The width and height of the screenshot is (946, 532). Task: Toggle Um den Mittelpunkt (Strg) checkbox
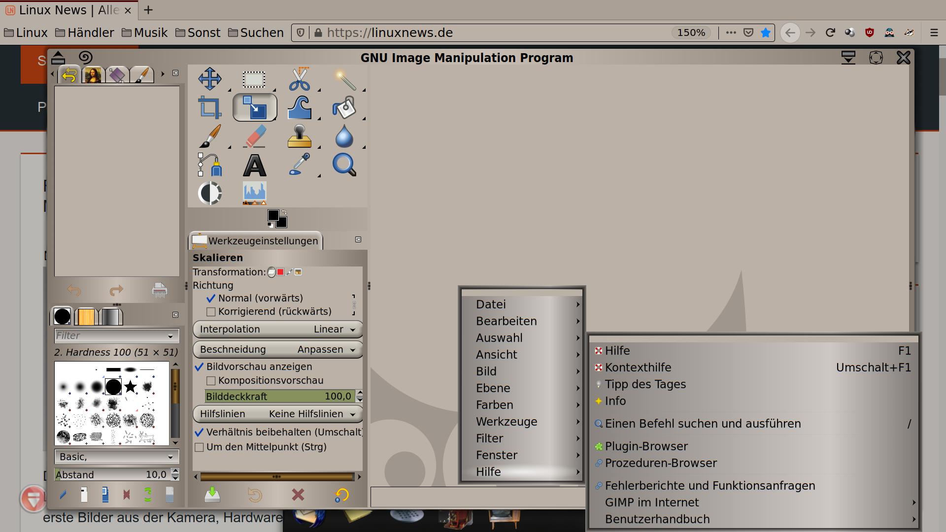(x=199, y=447)
